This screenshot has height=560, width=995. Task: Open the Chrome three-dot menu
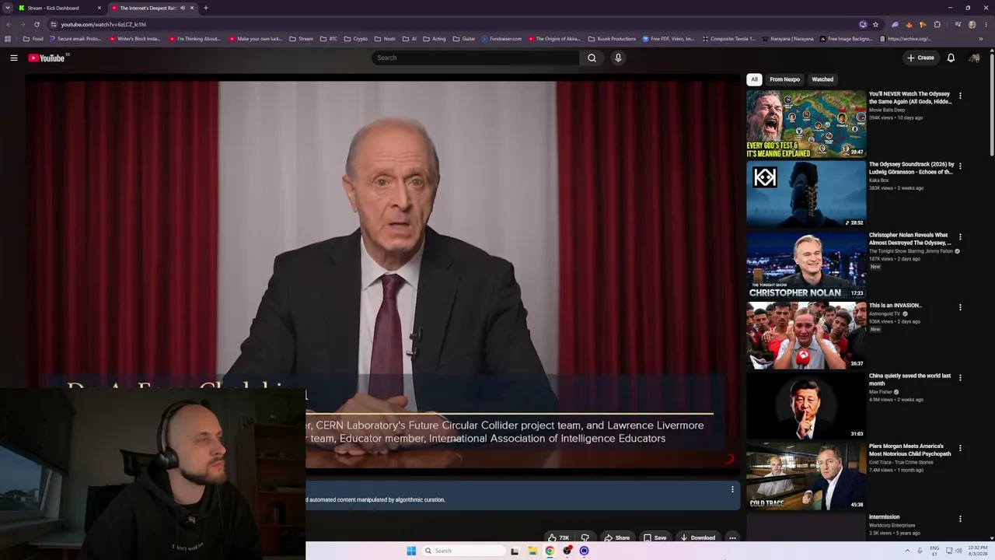click(x=986, y=24)
